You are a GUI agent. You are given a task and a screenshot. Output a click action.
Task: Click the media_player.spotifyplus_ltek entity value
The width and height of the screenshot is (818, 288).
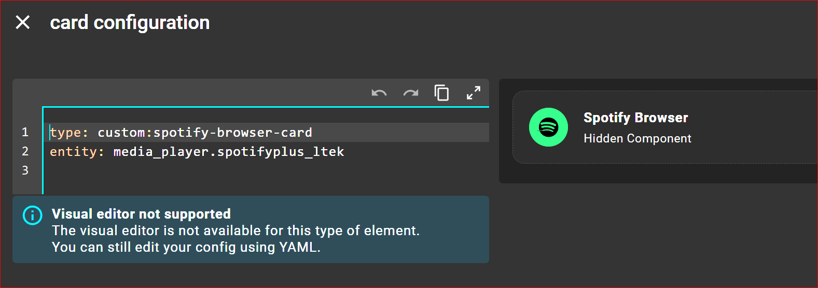229,152
